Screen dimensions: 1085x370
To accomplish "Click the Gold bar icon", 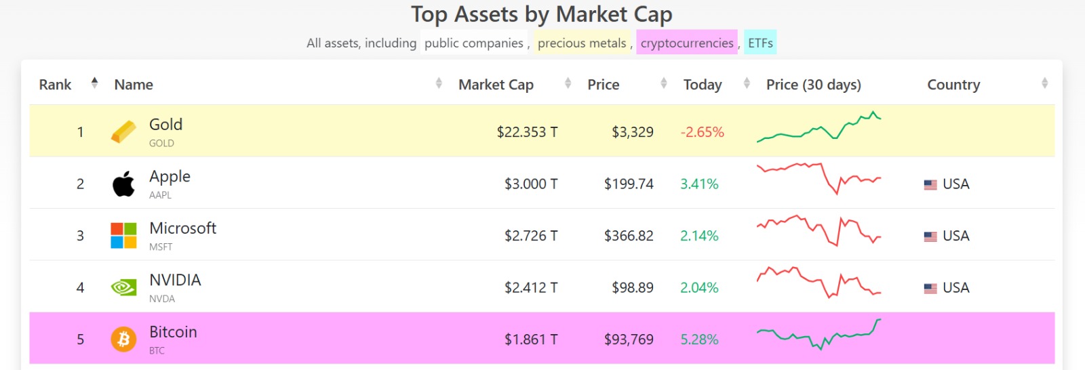I will coord(123,131).
